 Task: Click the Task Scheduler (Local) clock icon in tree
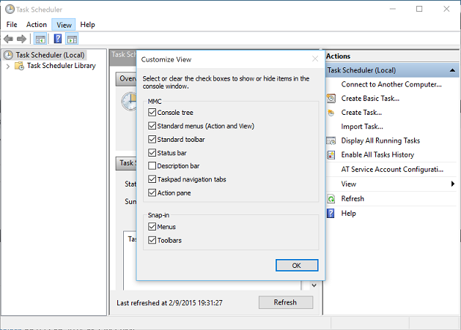[8, 55]
